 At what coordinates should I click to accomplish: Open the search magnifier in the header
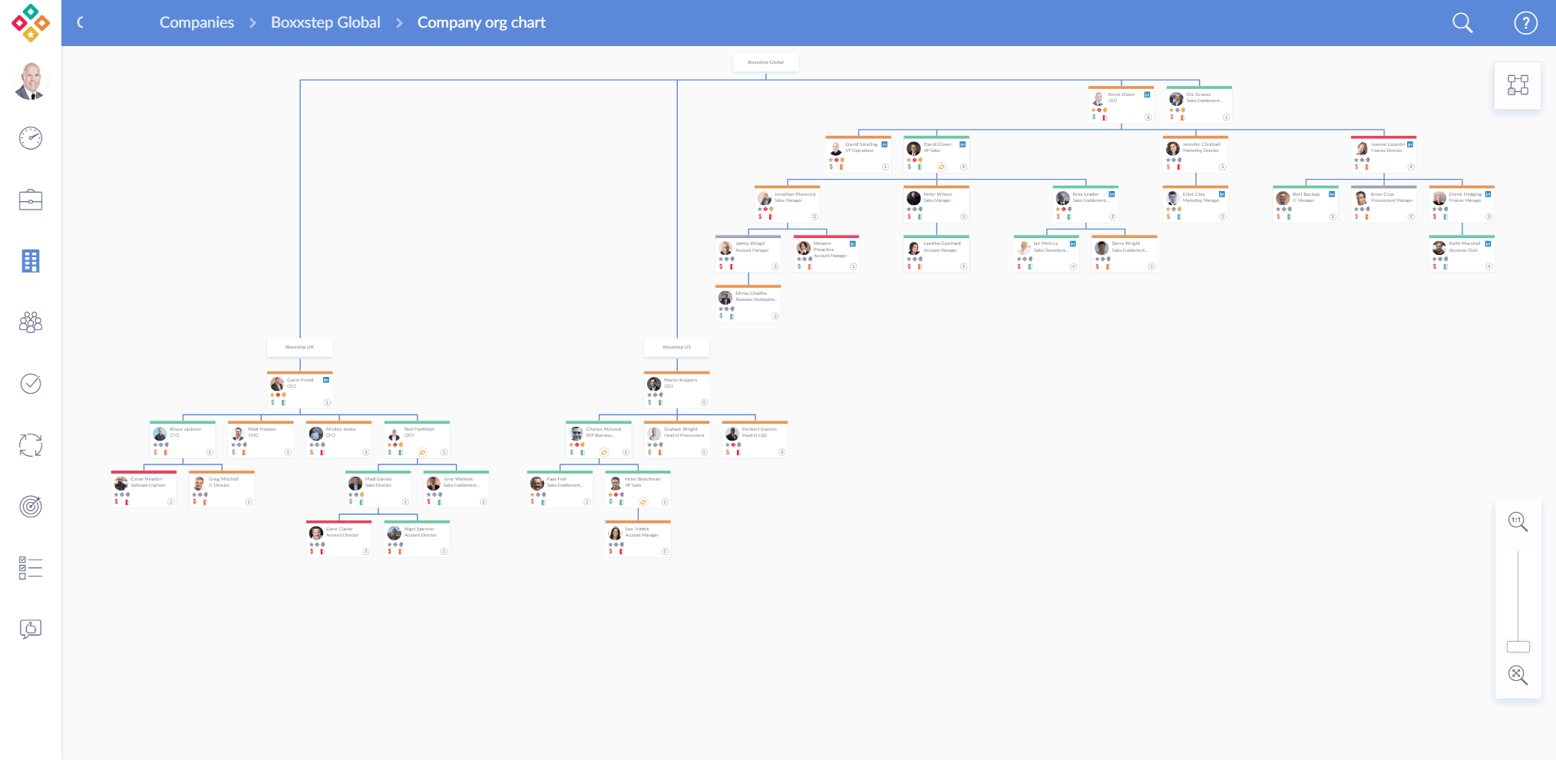point(1462,23)
